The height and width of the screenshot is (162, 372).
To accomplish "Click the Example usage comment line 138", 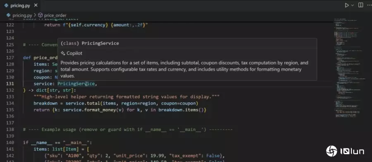I will click(x=128, y=130).
